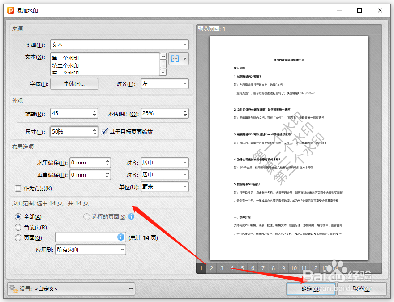Select the 当前页(R) radio button
Viewport: 394px width, 302px height.
pyautogui.click(x=18, y=227)
